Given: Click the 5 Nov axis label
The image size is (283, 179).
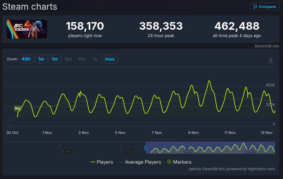Looking at the screenshot, I should pyautogui.click(x=120, y=133).
